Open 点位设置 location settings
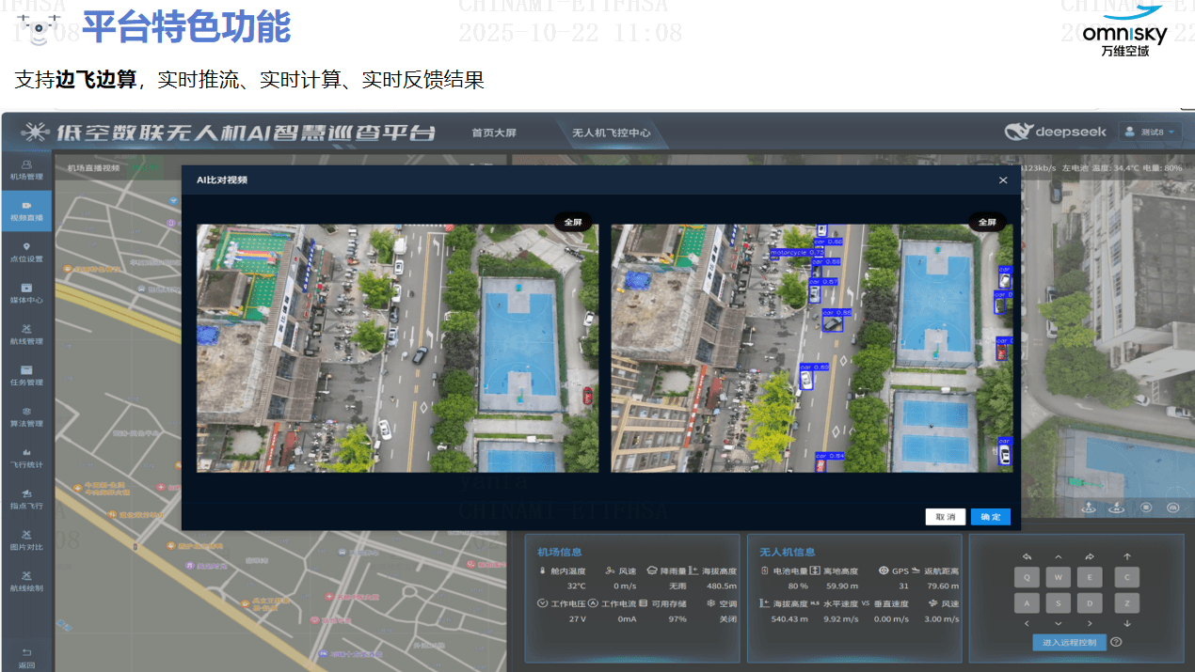The height and width of the screenshot is (672, 1195). pyautogui.click(x=26, y=252)
